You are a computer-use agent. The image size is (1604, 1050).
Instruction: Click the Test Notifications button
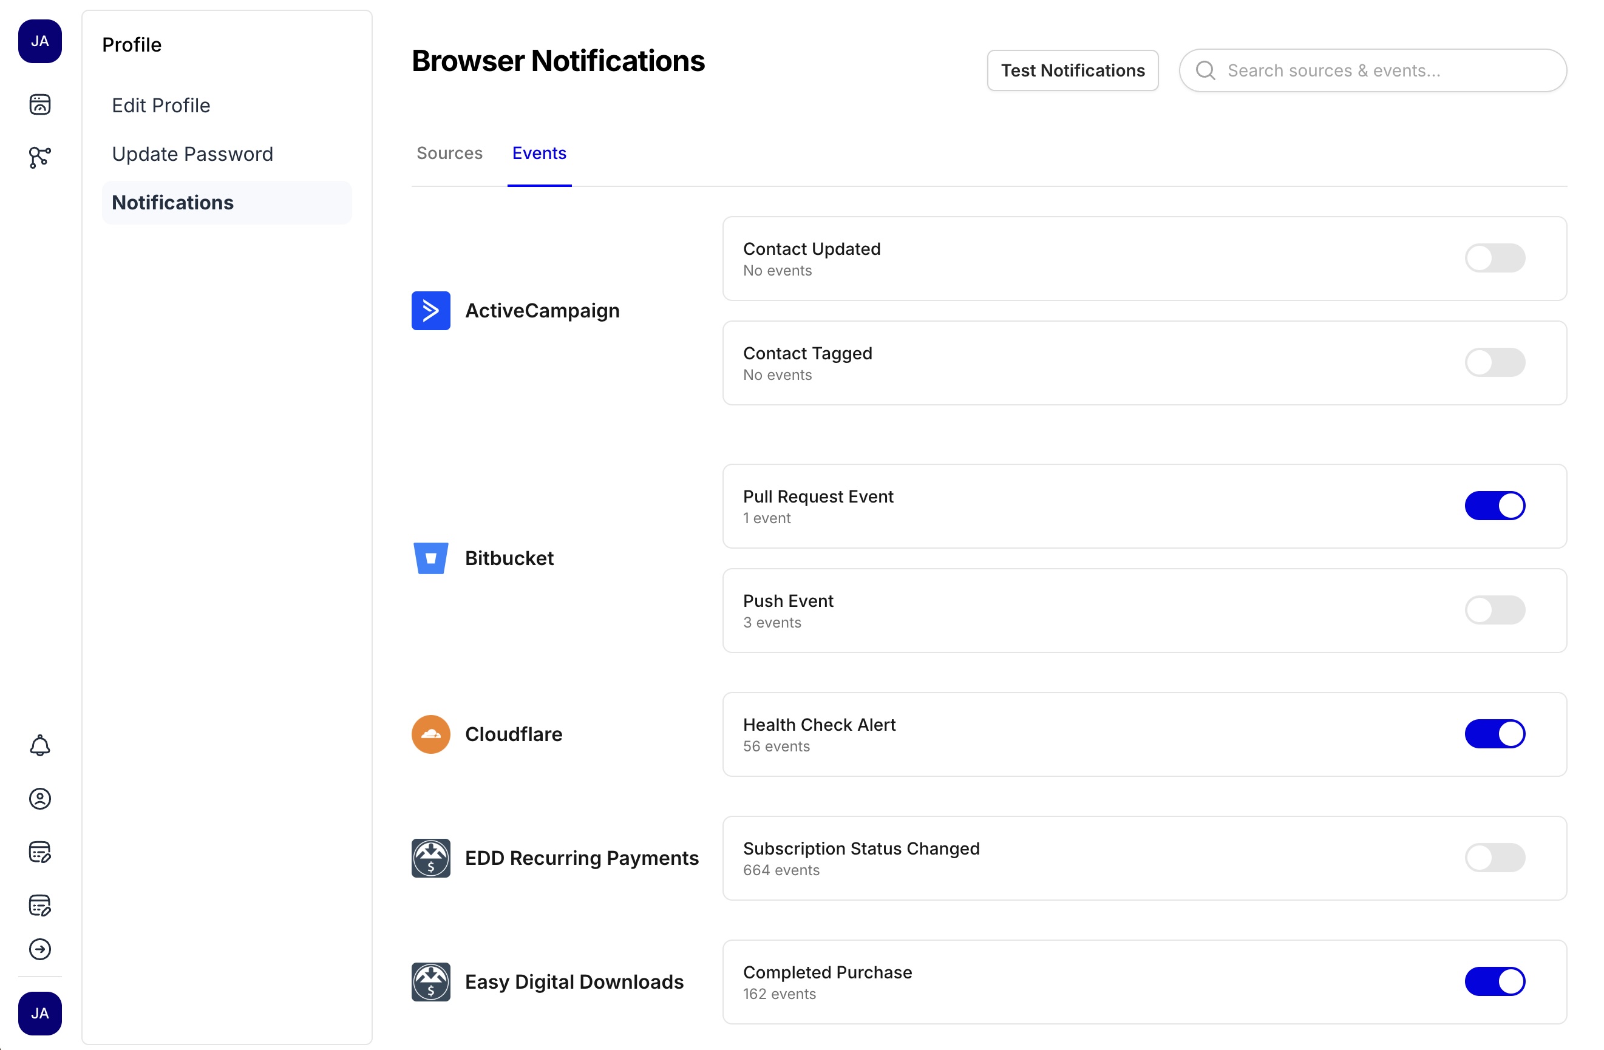[1072, 70]
